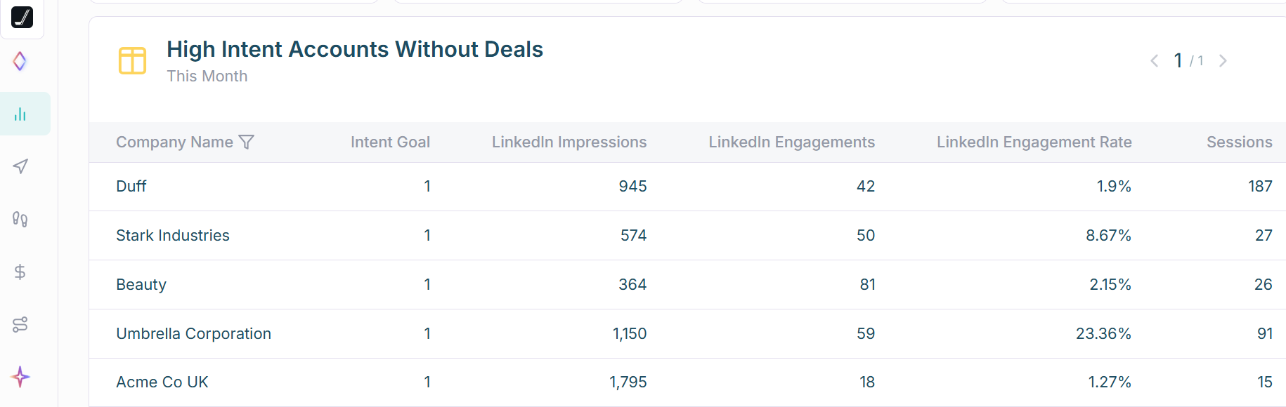Select the dollar sign revenue icon
This screenshot has height=407, width=1286.
pyautogui.click(x=20, y=272)
